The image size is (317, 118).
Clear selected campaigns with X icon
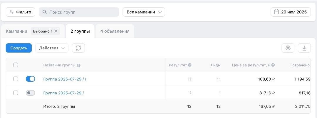(56, 31)
